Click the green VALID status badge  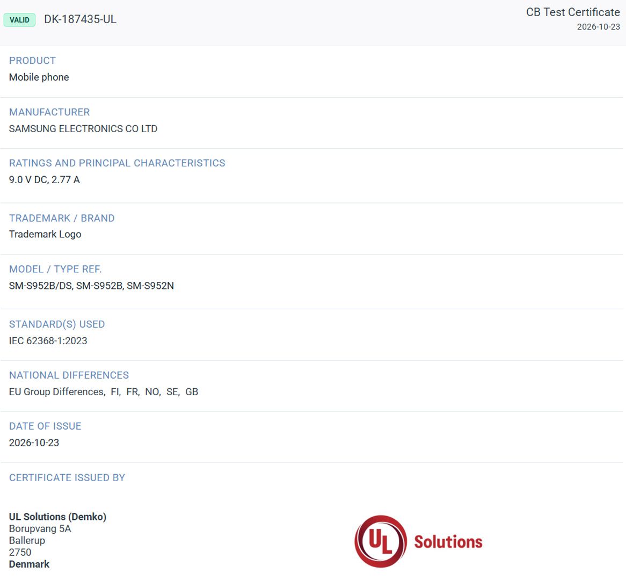(x=19, y=19)
